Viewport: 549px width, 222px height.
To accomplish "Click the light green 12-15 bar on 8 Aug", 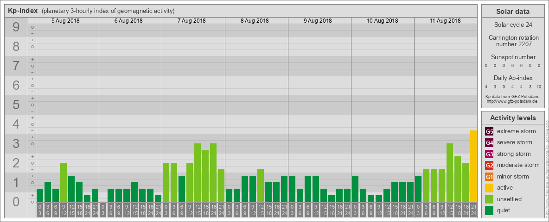I will [x=261, y=186].
